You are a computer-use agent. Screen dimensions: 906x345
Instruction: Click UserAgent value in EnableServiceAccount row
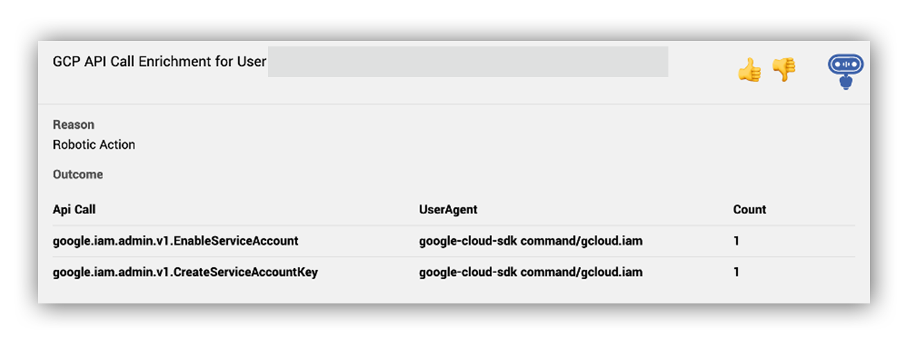(531, 241)
